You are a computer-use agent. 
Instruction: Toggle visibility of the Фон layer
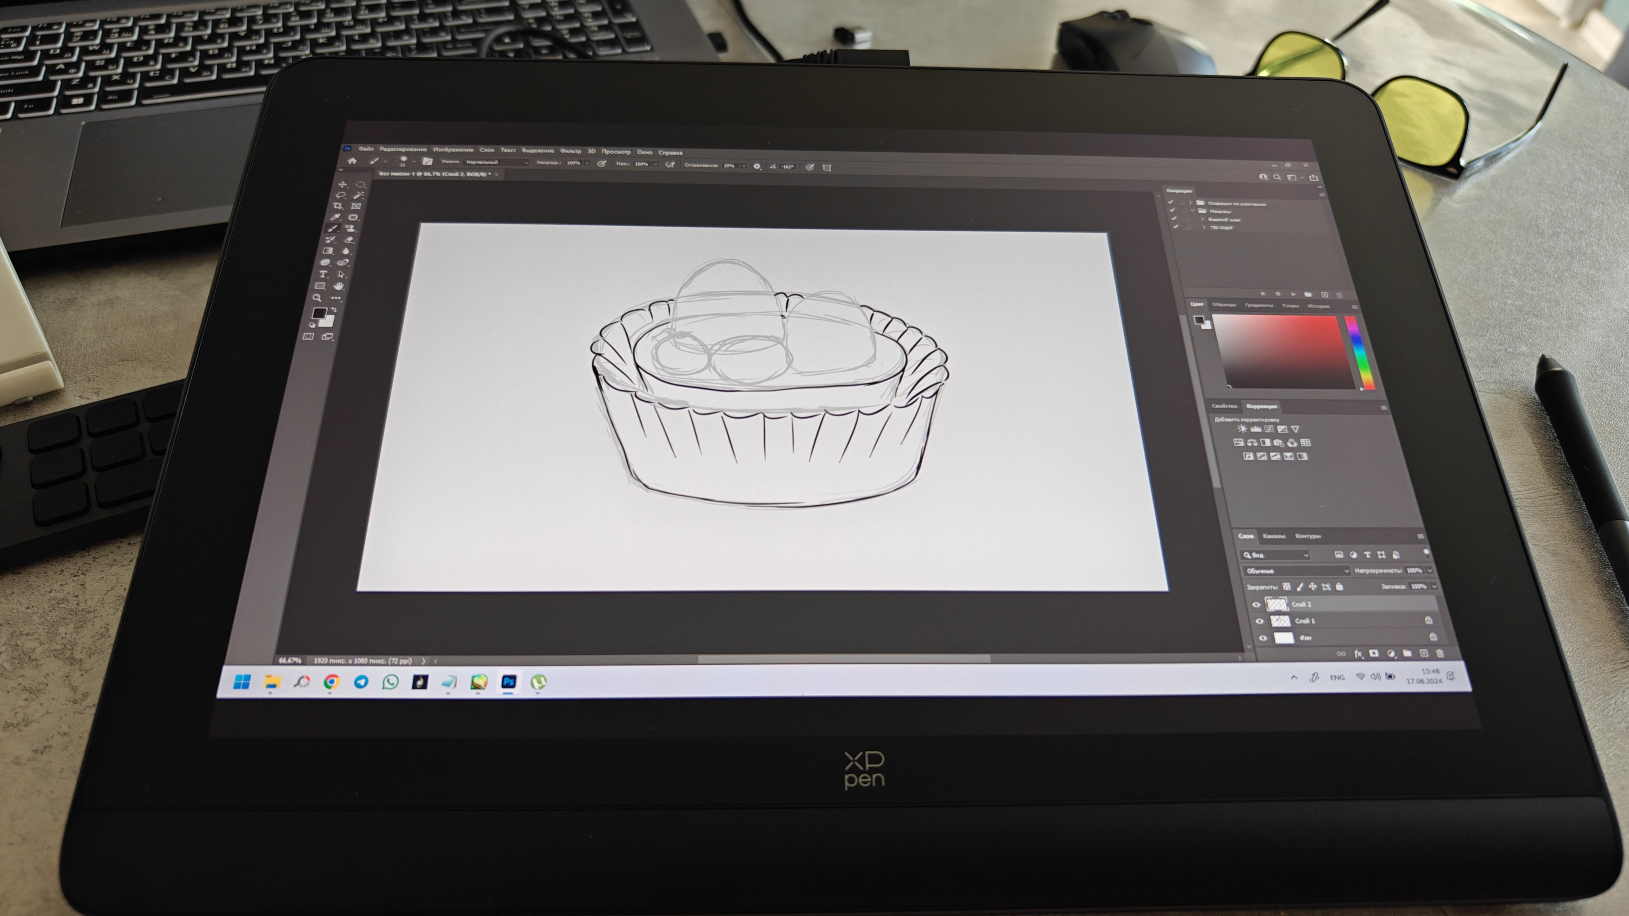tap(1263, 638)
